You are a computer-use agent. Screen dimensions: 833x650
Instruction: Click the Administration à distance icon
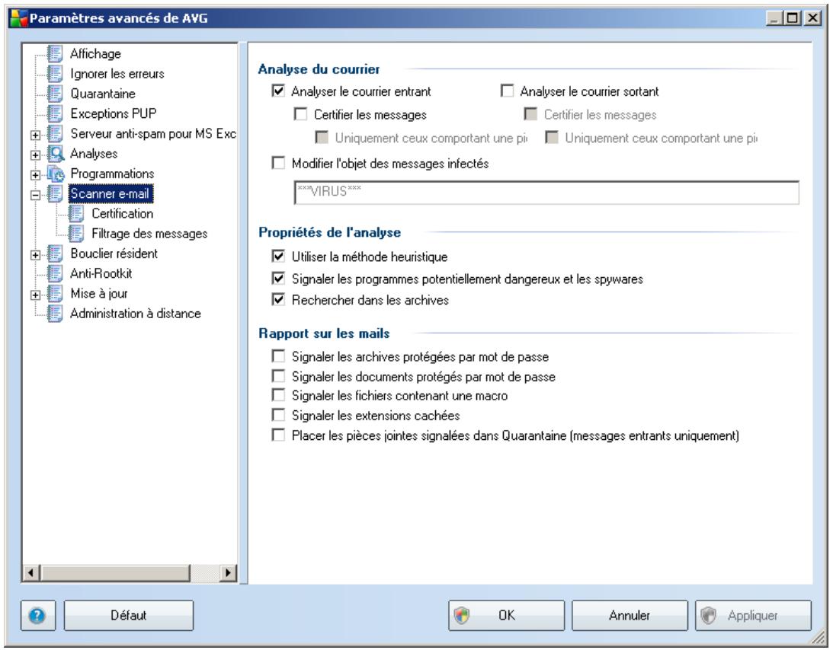55,314
